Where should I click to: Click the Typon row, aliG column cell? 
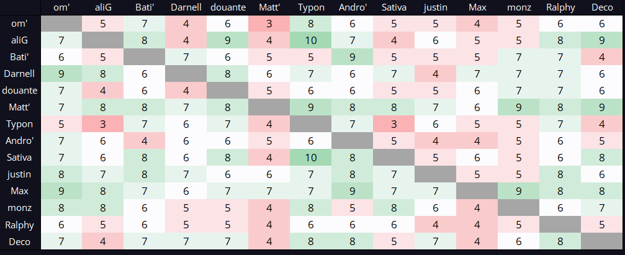coord(103,124)
